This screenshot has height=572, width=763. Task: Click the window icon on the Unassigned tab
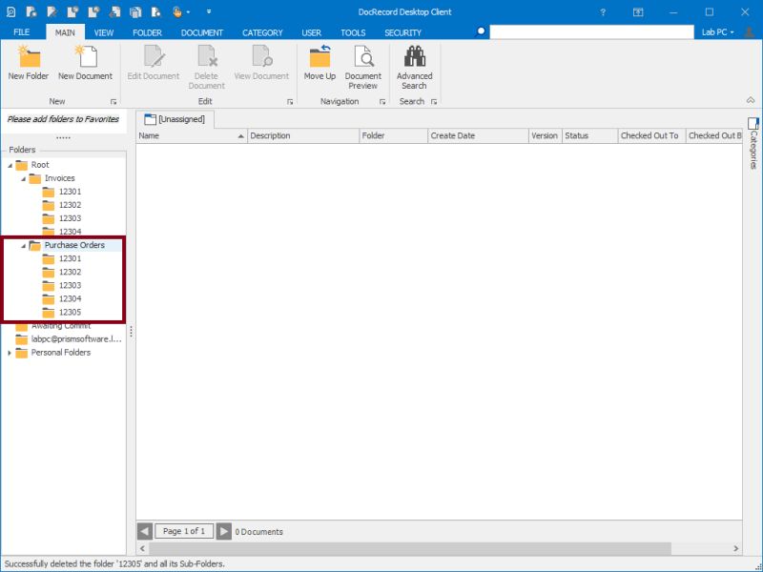pyautogui.click(x=151, y=120)
